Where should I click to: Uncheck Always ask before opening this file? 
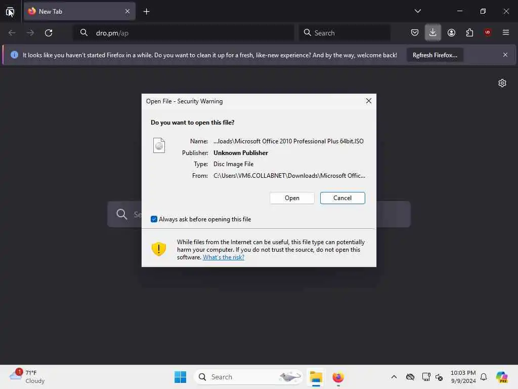[x=154, y=219]
